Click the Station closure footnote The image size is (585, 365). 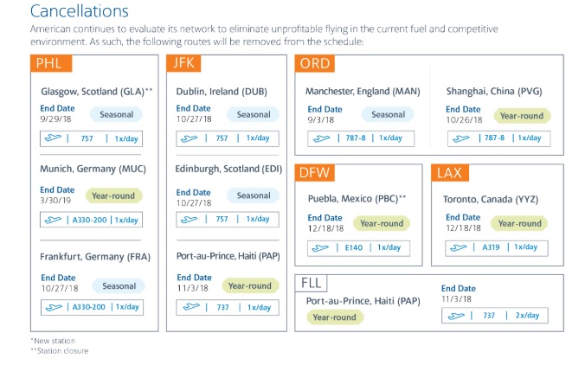click(62, 351)
